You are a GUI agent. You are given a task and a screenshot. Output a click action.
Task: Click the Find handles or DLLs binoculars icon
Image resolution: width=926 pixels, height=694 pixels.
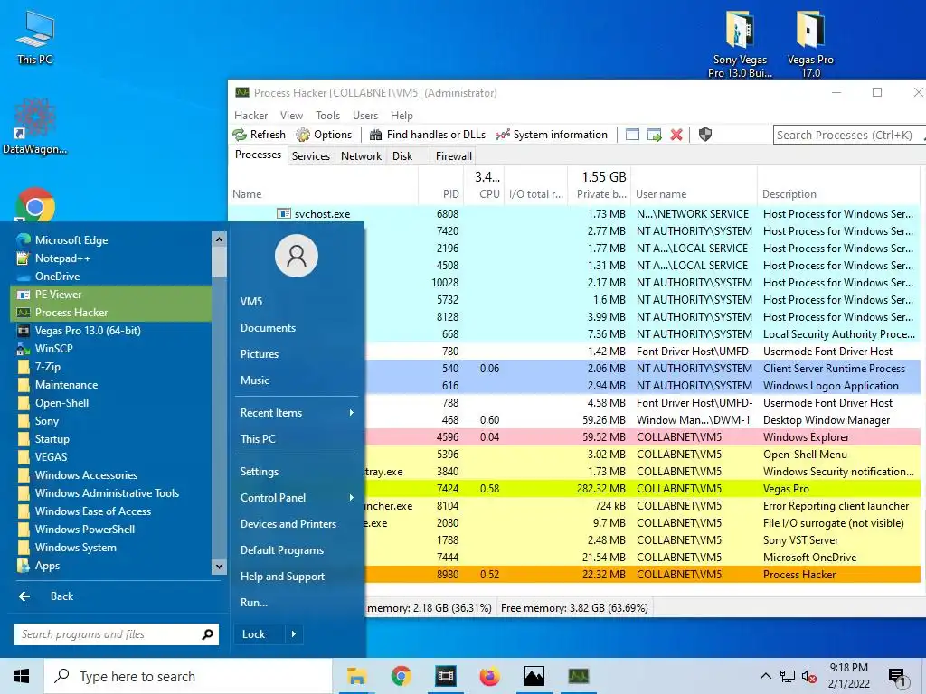375,135
